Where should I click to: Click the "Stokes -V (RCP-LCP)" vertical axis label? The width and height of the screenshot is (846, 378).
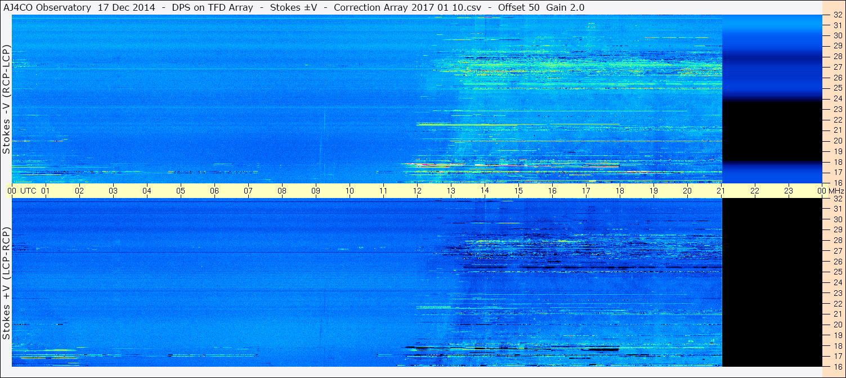(6, 100)
